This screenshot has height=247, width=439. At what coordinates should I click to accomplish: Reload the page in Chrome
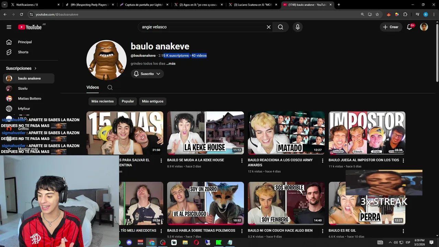click(21, 14)
